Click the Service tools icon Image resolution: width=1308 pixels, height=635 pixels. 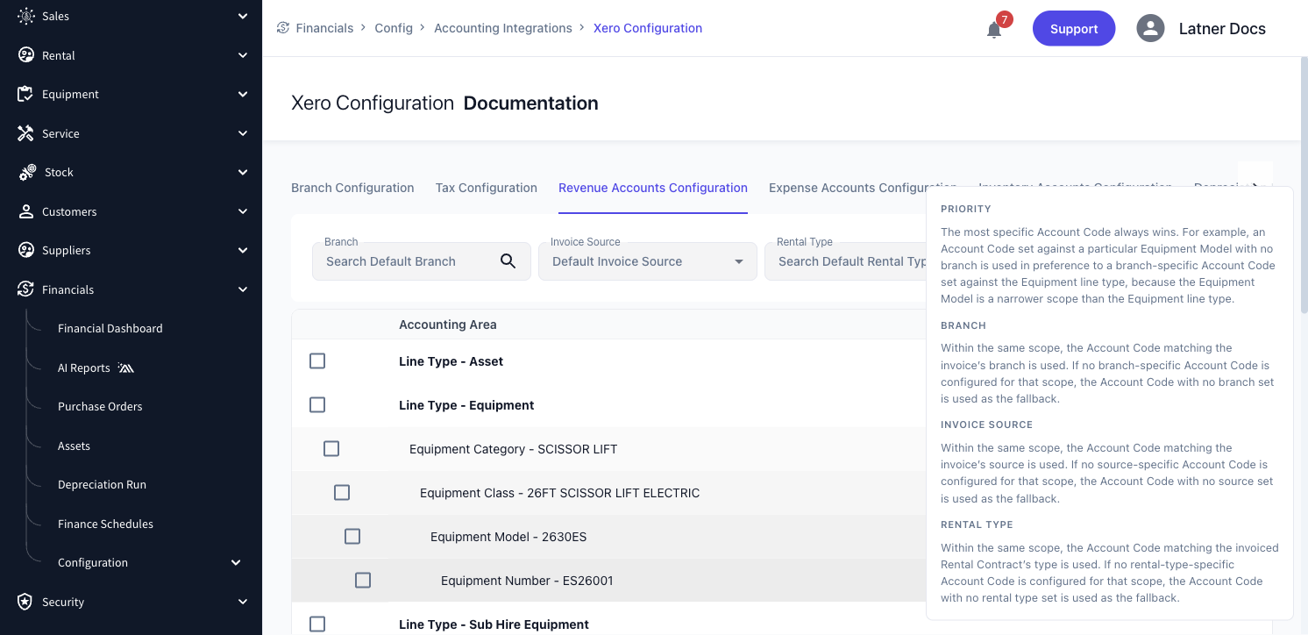tap(26, 133)
